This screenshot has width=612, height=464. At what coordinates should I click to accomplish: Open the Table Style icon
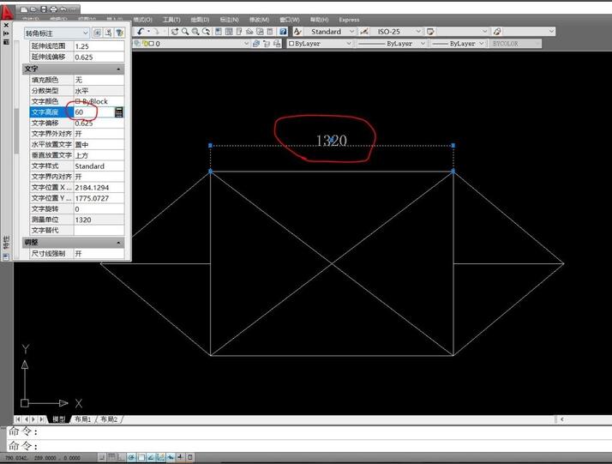click(x=430, y=32)
